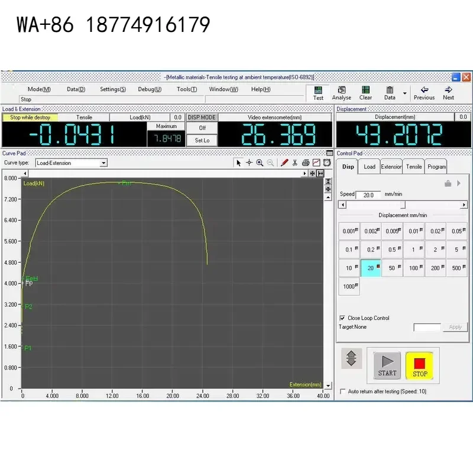The image size is (473, 473).
Task: Select the 1000 mm/min speed preset
Action: (x=349, y=286)
